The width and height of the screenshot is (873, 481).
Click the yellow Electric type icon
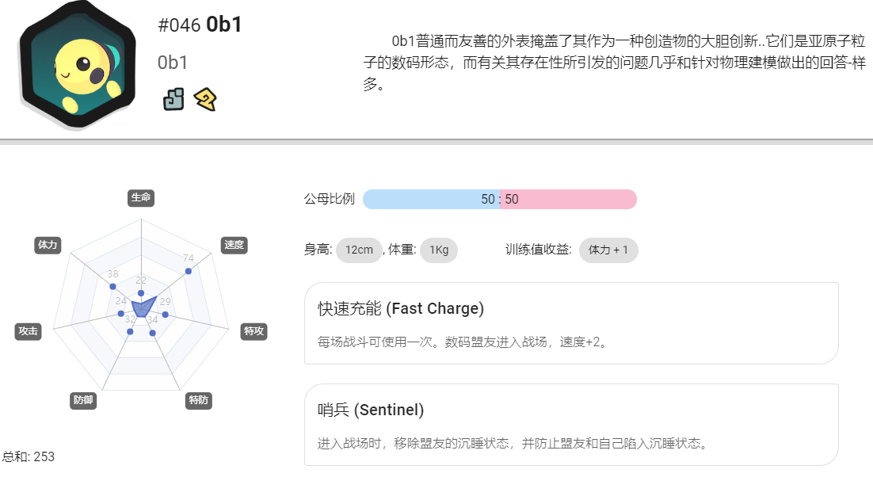pyautogui.click(x=205, y=100)
